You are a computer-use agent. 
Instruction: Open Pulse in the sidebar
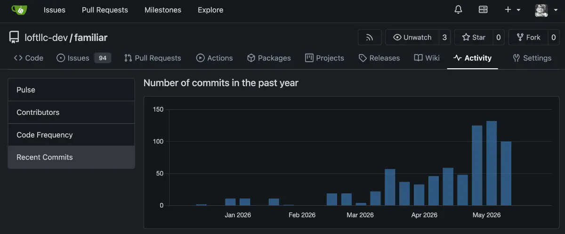tap(72, 90)
